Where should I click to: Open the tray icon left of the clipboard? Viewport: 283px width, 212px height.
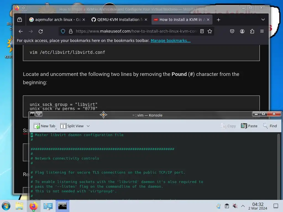click(218, 206)
